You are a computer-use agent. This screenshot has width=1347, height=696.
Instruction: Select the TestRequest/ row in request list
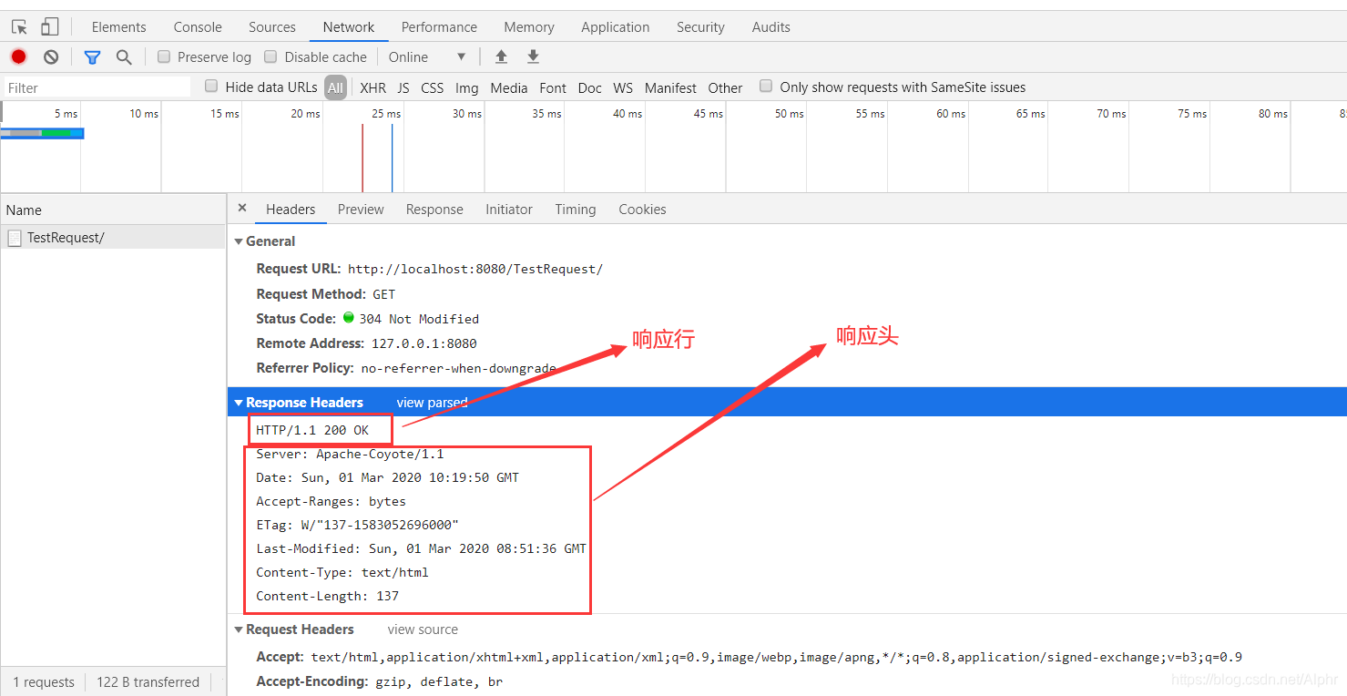pyautogui.click(x=113, y=238)
